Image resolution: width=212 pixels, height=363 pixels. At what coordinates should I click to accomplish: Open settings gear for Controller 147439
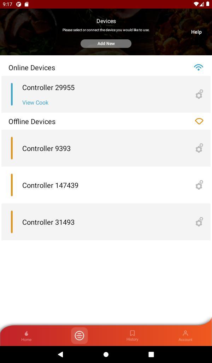(x=199, y=185)
